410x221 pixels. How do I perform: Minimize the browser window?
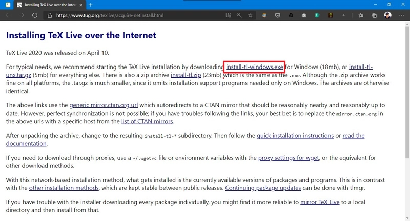tap(376, 5)
